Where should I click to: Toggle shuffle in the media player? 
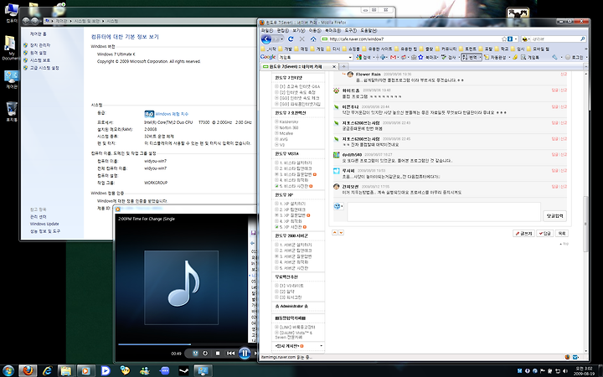point(195,354)
